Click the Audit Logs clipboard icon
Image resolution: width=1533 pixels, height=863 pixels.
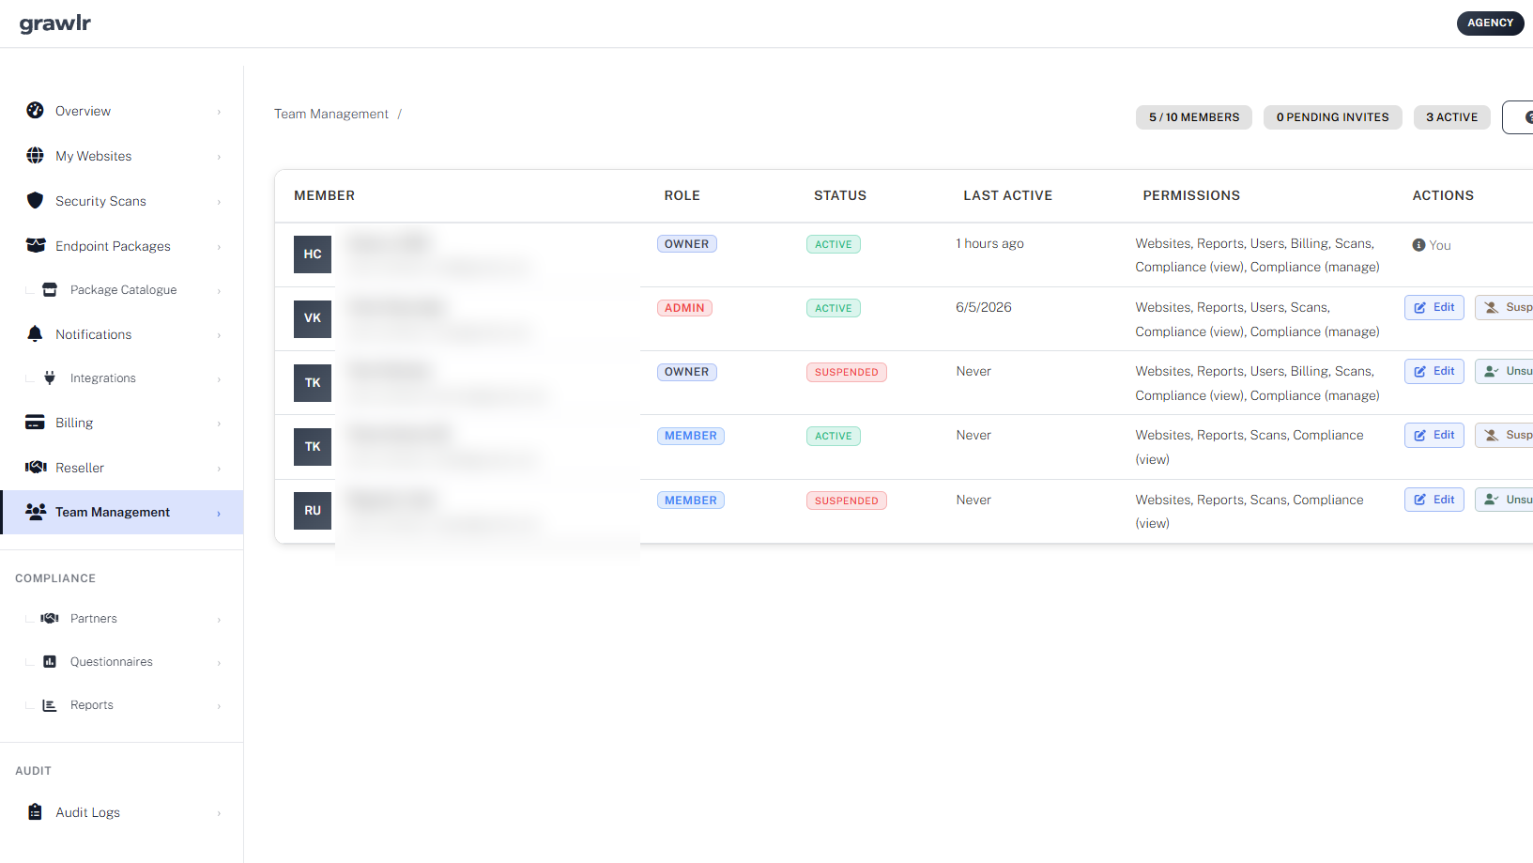(x=35, y=812)
